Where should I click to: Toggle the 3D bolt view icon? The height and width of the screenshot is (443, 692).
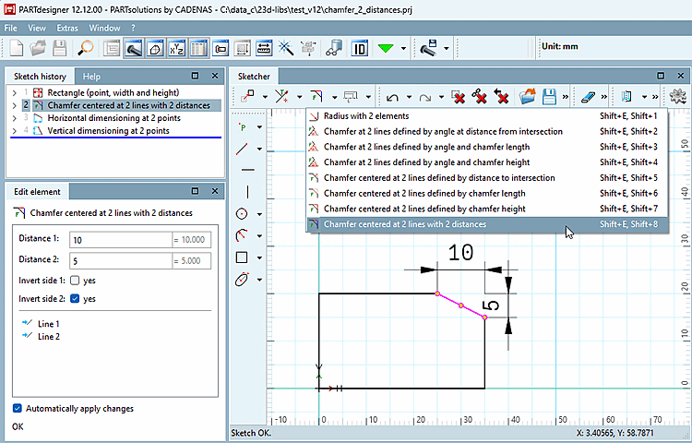click(134, 48)
